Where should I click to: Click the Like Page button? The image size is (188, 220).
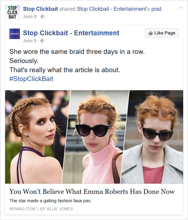161,33
